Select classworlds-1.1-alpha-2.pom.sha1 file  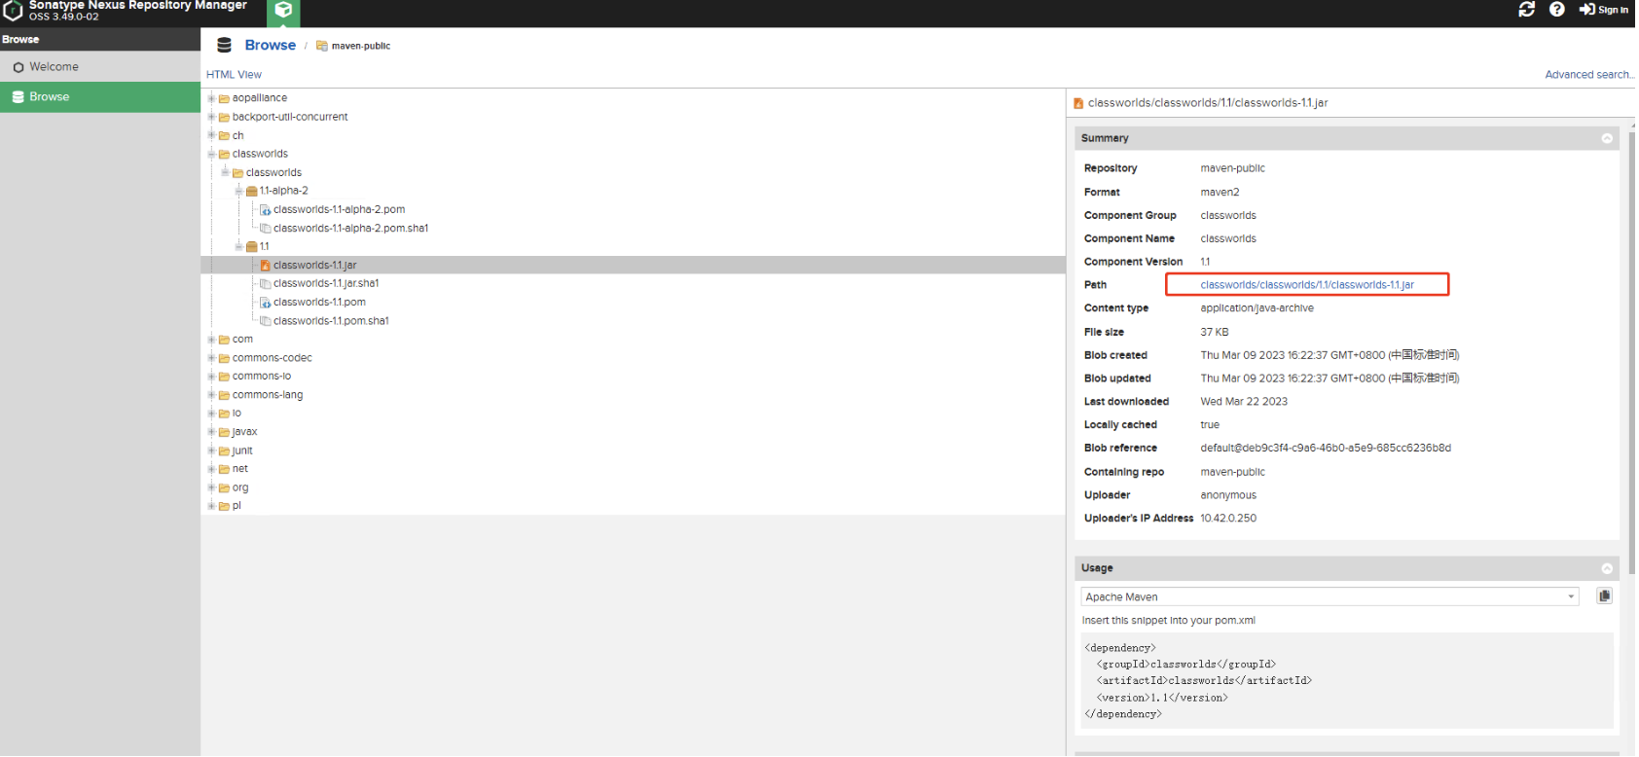click(350, 228)
